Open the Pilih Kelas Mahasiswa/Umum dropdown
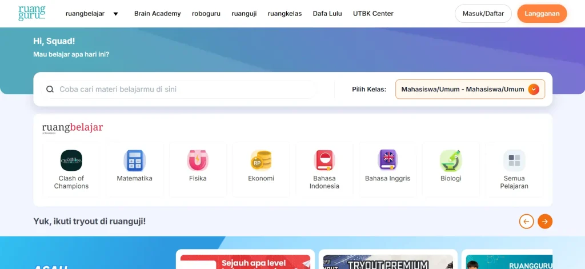This screenshot has width=585, height=269. tap(462, 89)
